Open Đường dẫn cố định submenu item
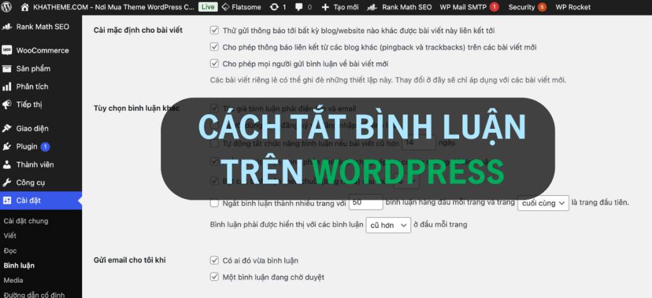The width and height of the screenshot is (652, 298). point(34,295)
